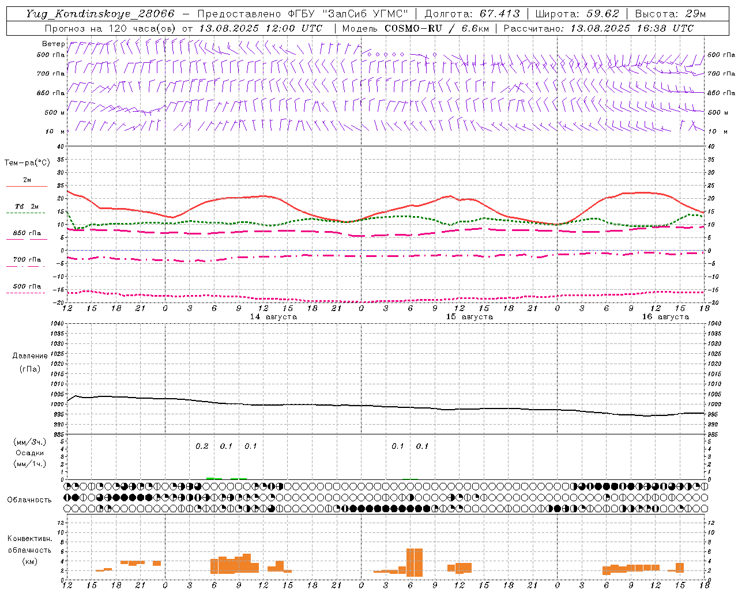Click the 'Облачность' cloud cover label
Image resolution: width=738 pixels, height=590 pixels.
pyautogui.click(x=29, y=500)
